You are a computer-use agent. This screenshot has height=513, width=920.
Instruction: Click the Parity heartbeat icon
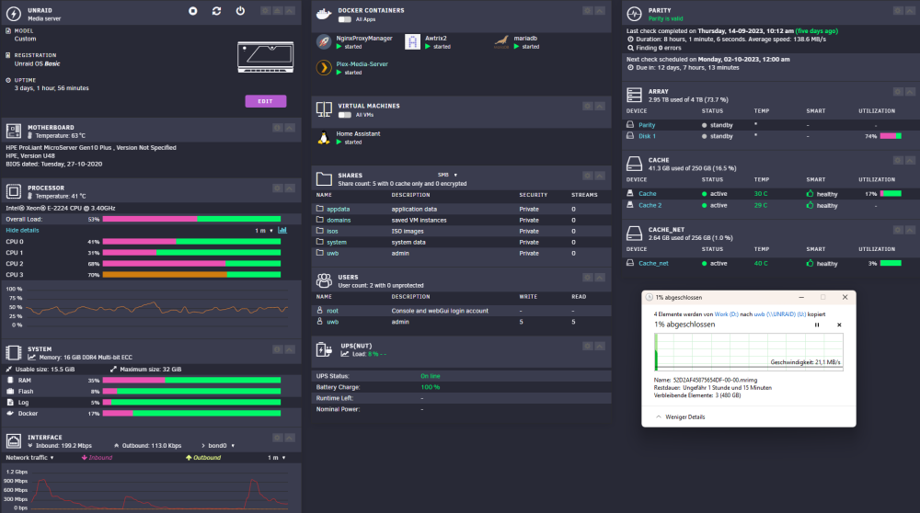coord(634,14)
